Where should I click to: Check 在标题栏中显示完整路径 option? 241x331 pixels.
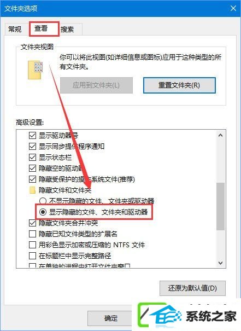pos(32,255)
